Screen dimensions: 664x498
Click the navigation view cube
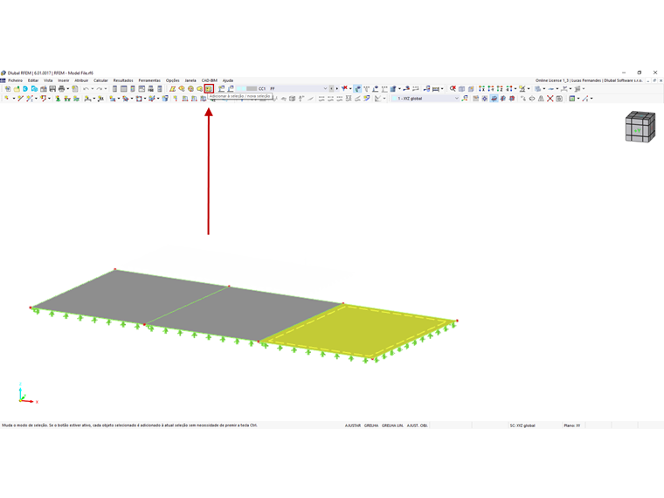coord(640,127)
